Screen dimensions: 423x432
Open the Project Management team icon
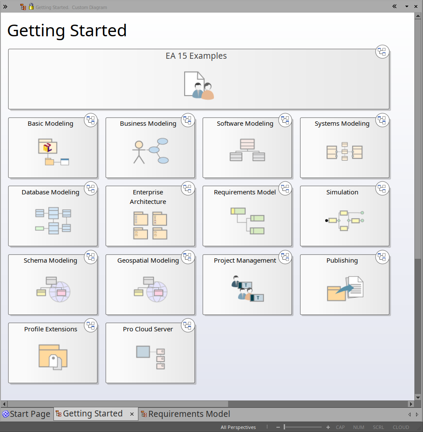pyautogui.click(x=247, y=289)
